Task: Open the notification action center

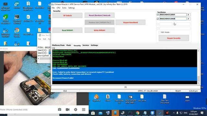Action: 202,113
